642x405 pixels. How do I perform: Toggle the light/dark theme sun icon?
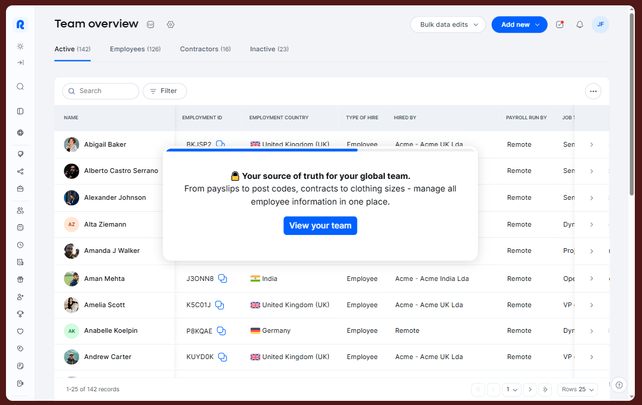20,47
